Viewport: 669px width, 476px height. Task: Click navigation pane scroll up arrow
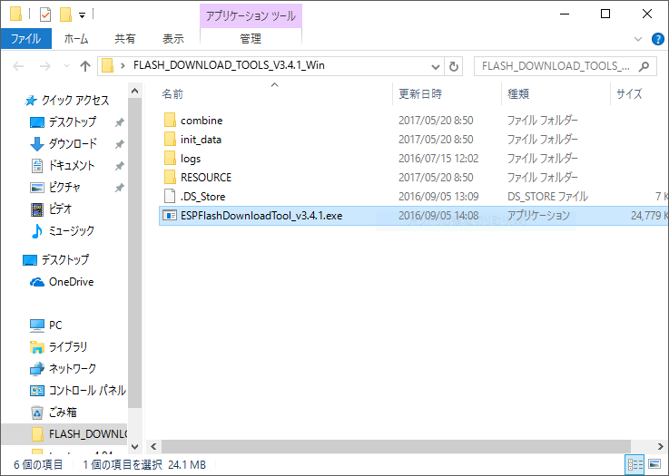135,91
